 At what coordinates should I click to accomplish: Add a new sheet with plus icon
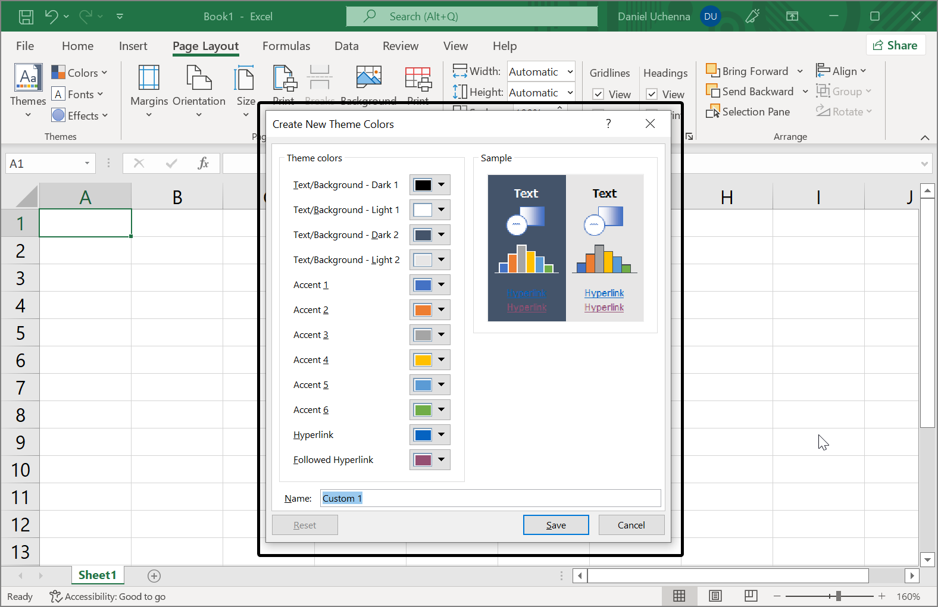point(154,575)
